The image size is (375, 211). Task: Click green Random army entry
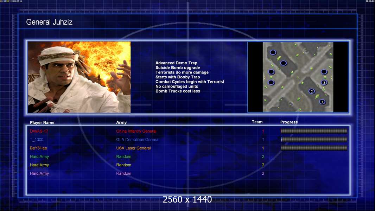[x=123, y=156]
